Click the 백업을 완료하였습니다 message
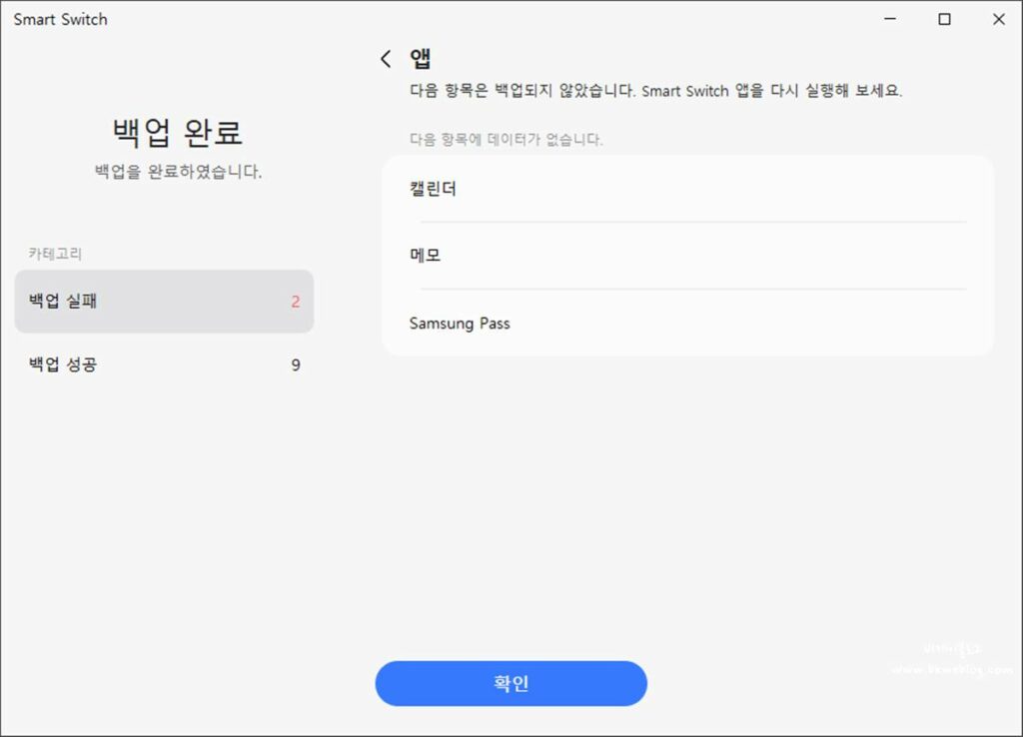This screenshot has height=737, width=1023. pyautogui.click(x=178, y=172)
